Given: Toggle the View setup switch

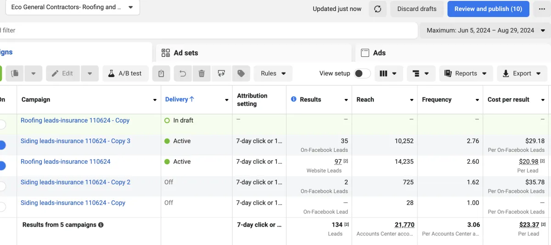Looking at the screenshot, I should coord(362,73).
